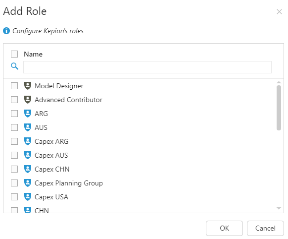
Task: Click the Capex ARG shield icon
Action: pos(28,141)
